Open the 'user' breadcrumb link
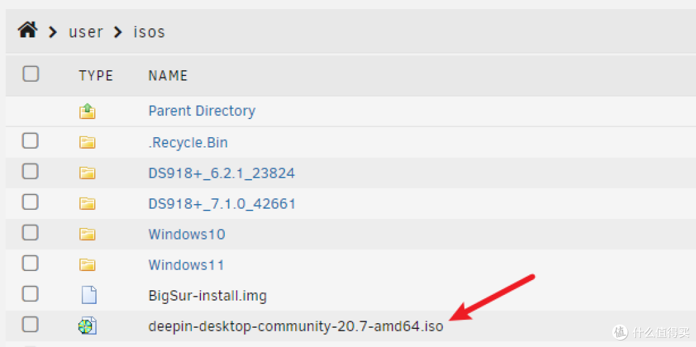The height and width of the screenshot is (347, 696). pyautogui.click(x=86, y=32)
